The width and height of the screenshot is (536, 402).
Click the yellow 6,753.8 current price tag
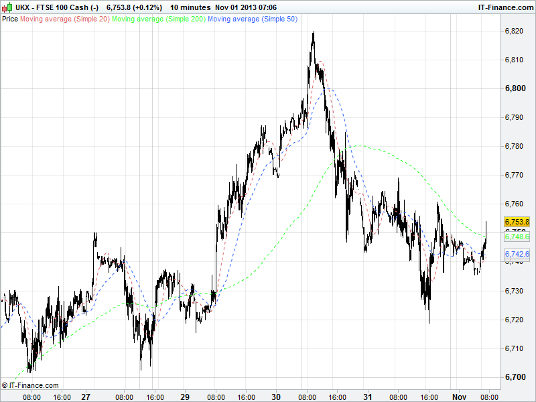point(517,222)
